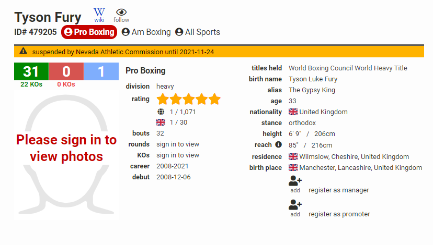Open the Wikipedia wiki icon

click(99, 13)
